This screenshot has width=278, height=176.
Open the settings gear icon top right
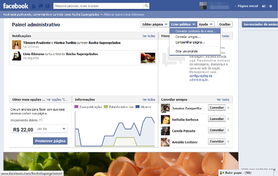point(271,6)
